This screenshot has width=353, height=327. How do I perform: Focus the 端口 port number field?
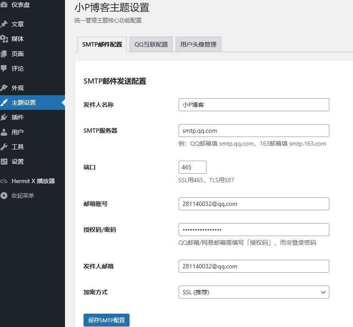[192, 167]
